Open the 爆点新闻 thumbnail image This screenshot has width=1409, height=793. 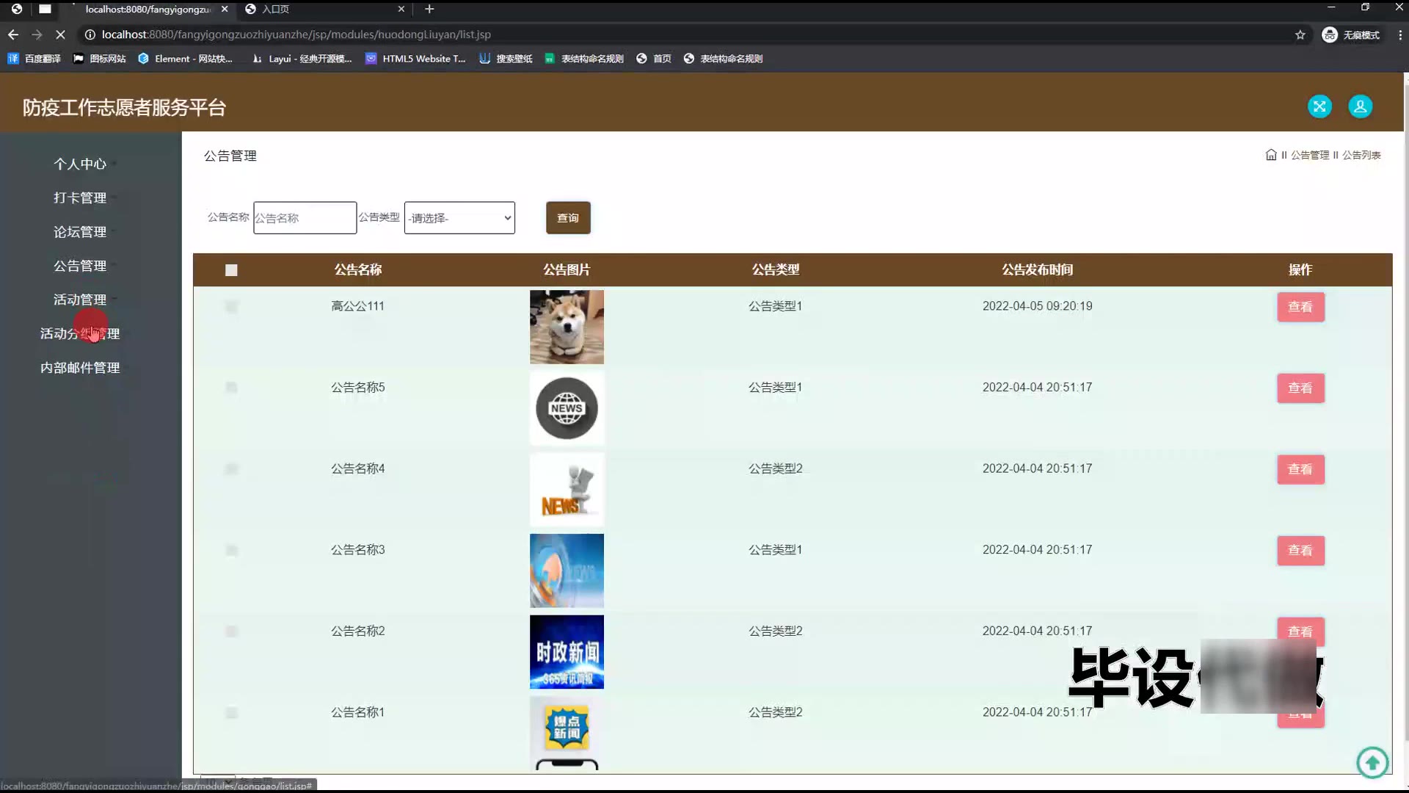567,733
